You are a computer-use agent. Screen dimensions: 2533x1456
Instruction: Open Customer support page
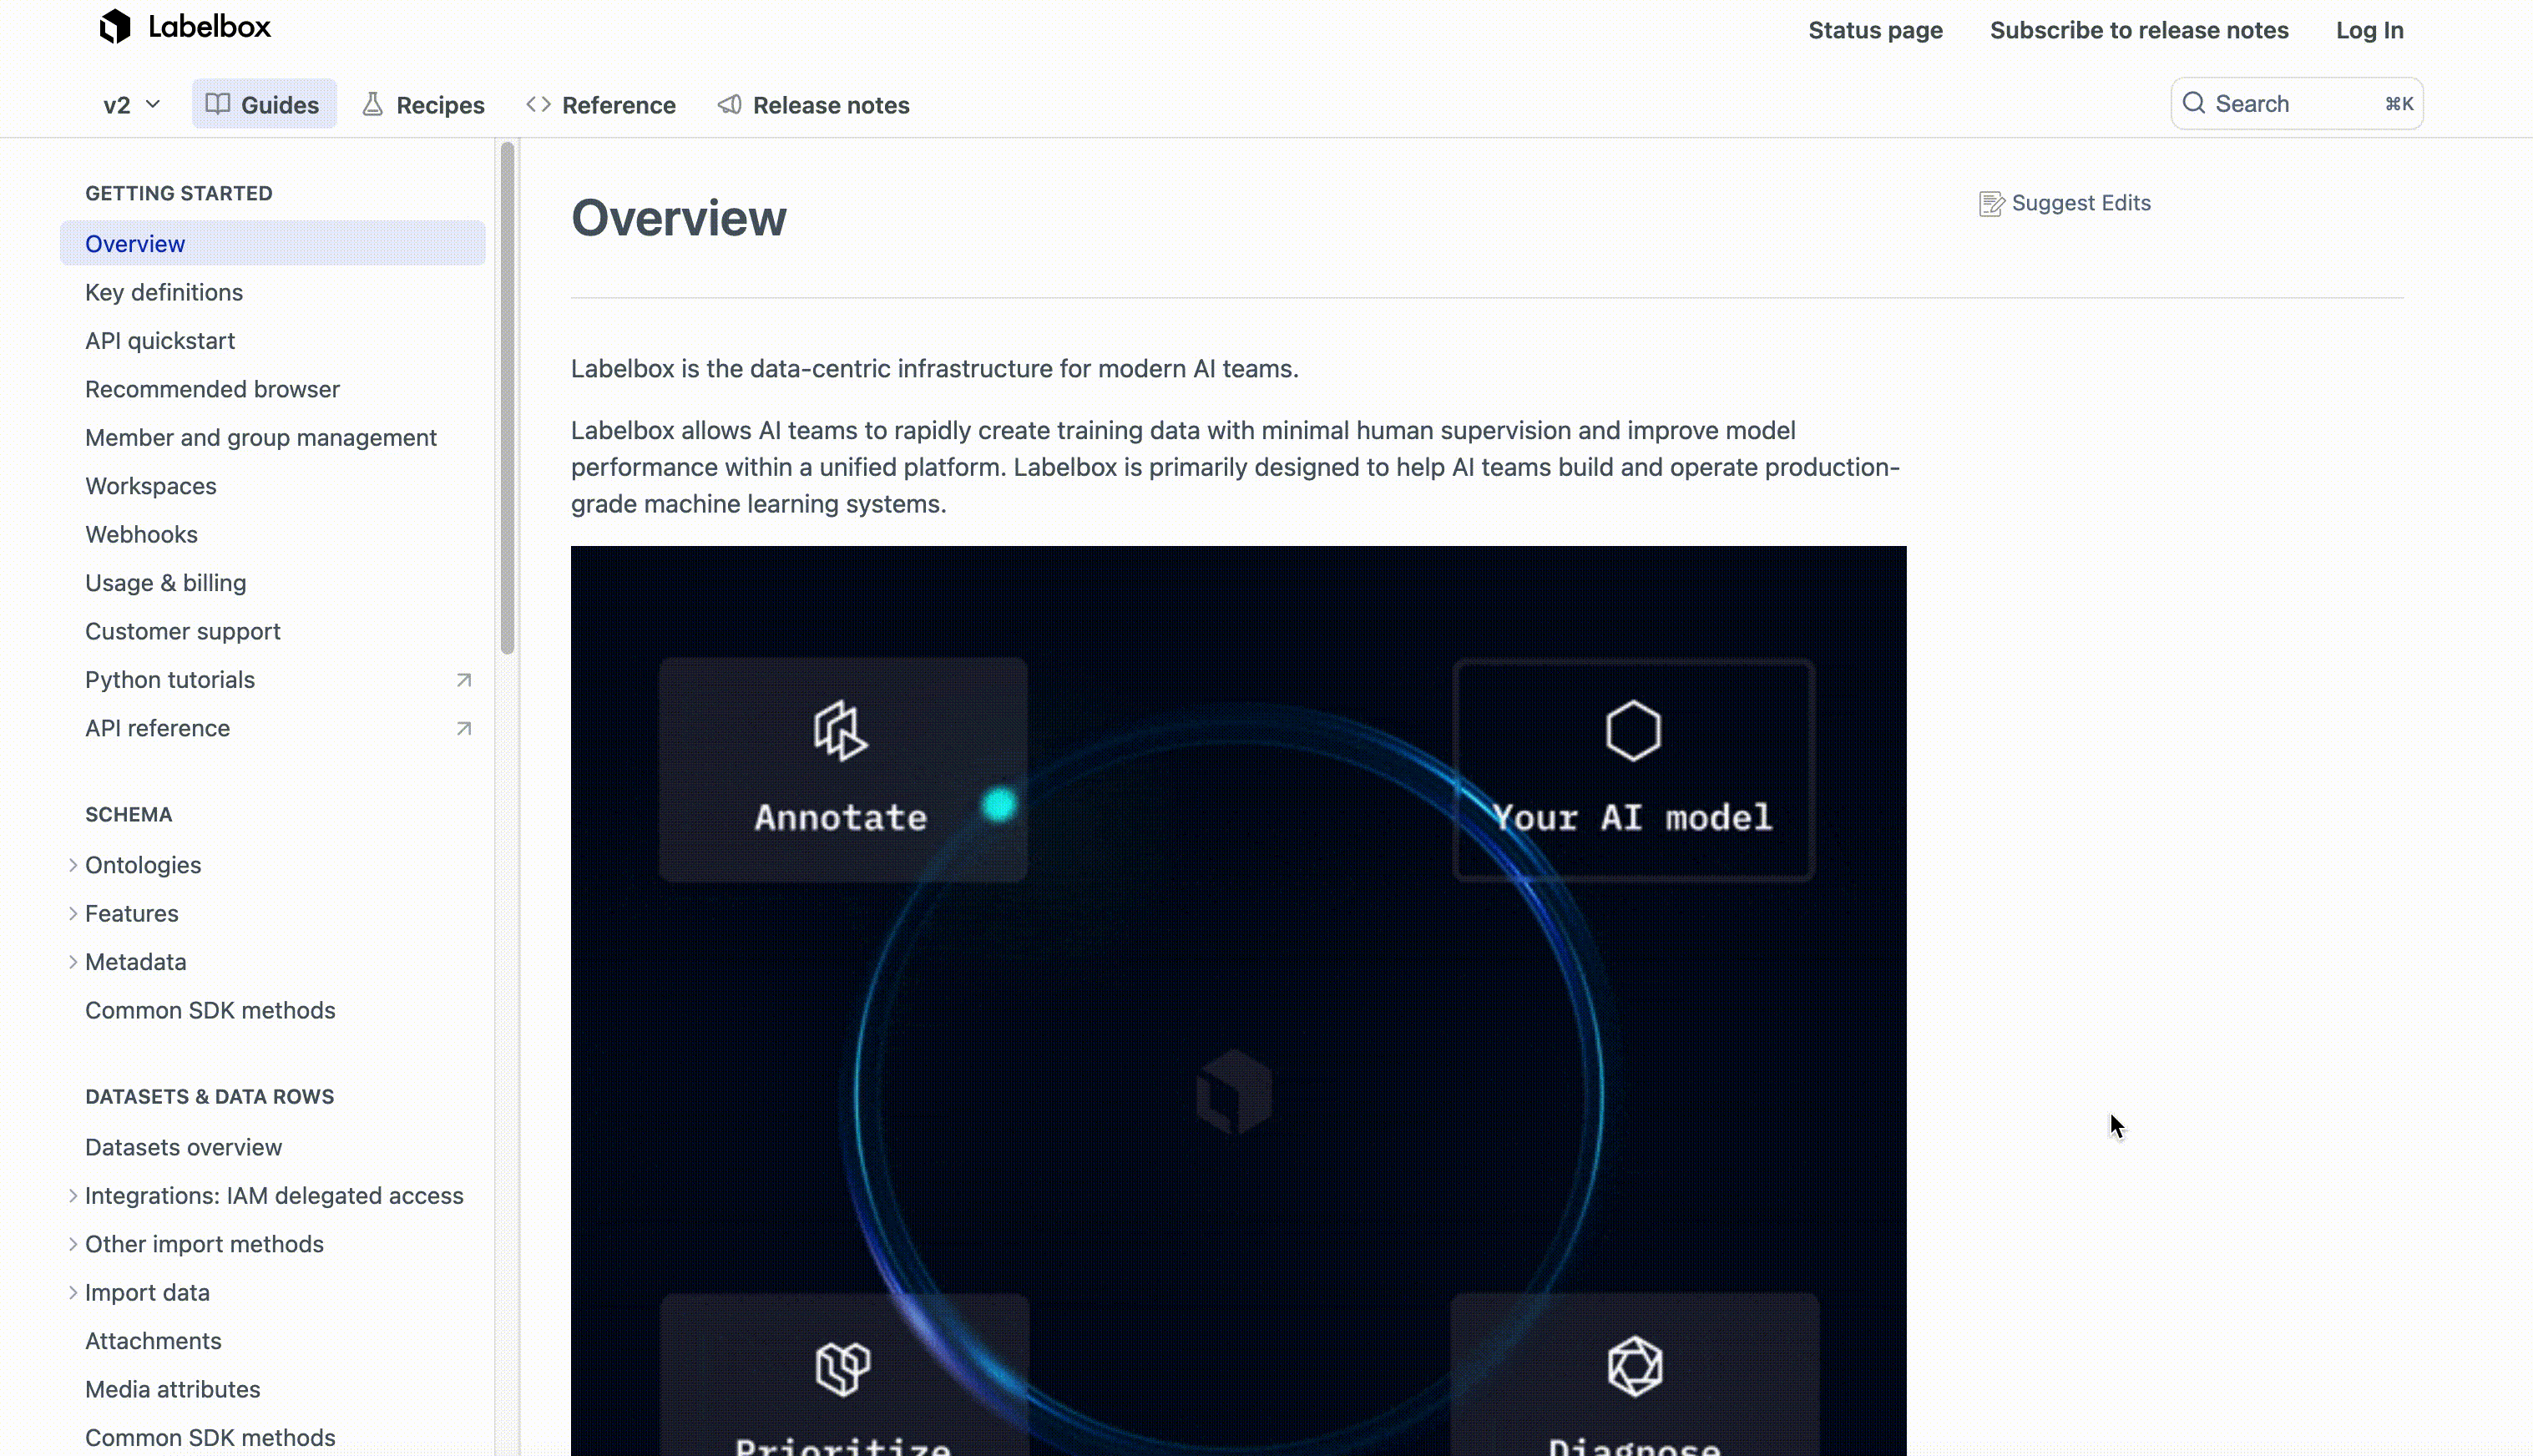tap(183, 631)
